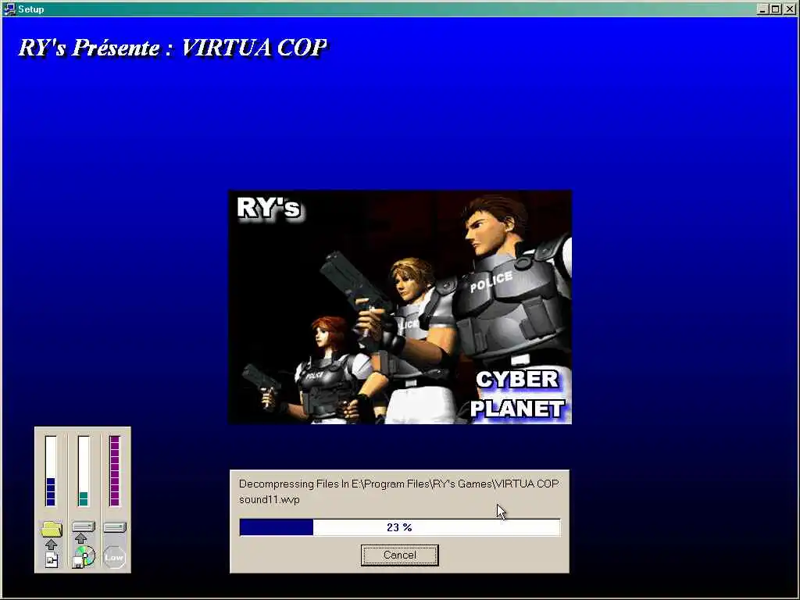Screen dimensions: 800x600
Task: Click the 23 % decompression progress bar
Action: [400, 527]
